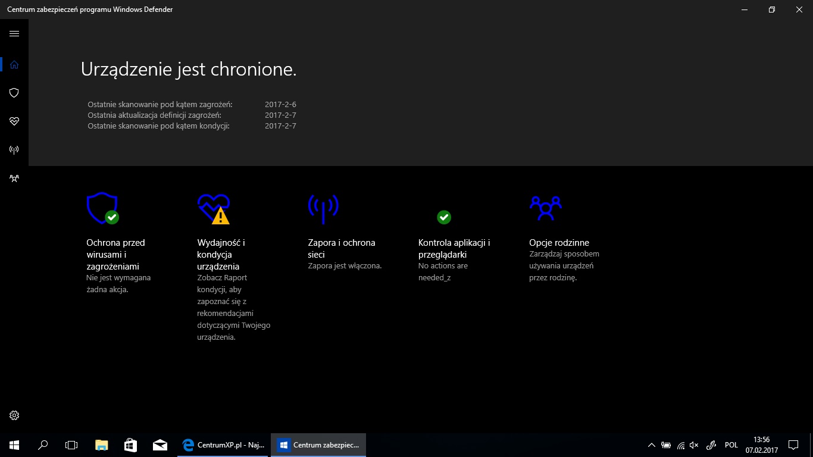Open 'Ochrona przed wirusami i zagrożeniami'

point(116,255)
